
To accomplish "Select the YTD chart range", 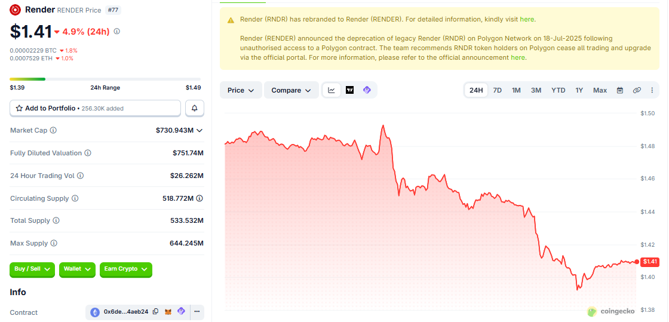I will [558, 90].
